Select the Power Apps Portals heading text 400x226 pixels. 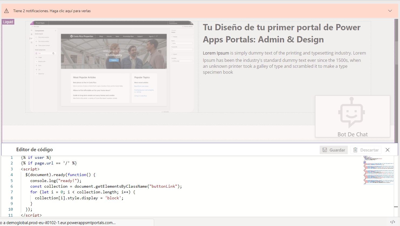(x=282, y=33)
